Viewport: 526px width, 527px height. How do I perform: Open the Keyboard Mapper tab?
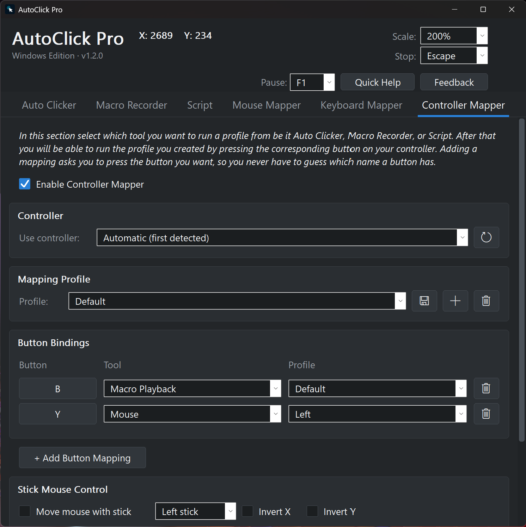point(361,105)
